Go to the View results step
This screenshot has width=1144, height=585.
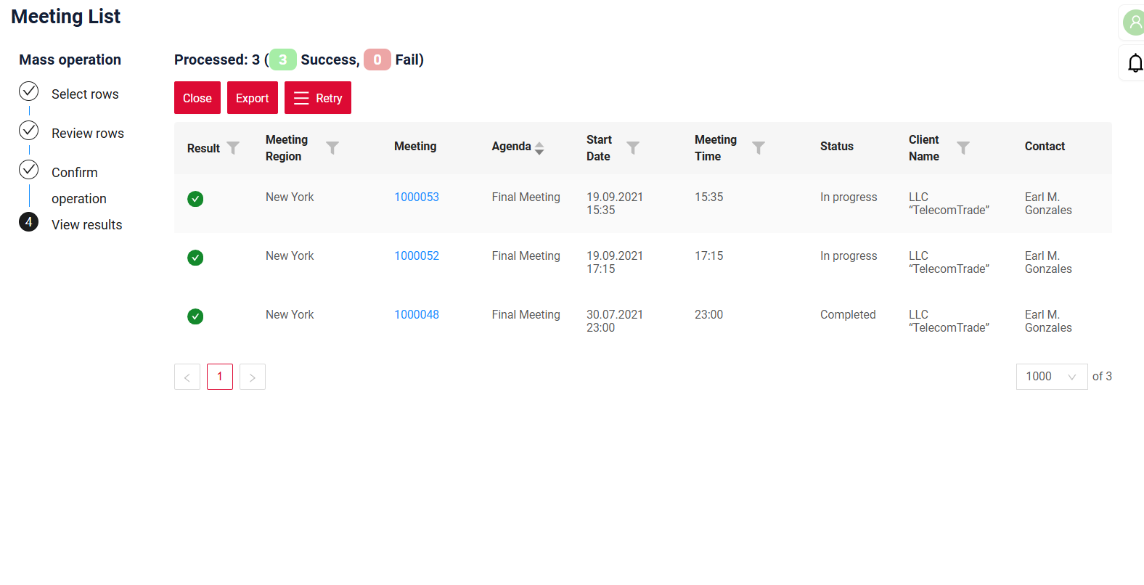coord(87,225)
